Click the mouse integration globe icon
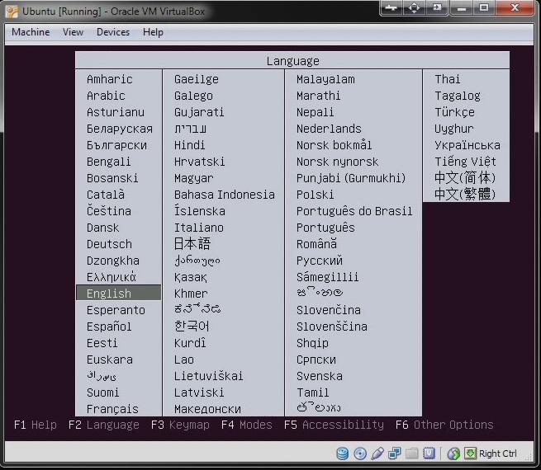541x470 pixels. pos(453,454)
